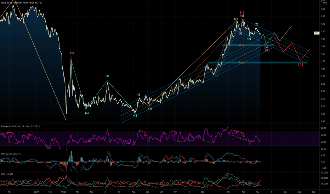
Task: Click the 25.0000 value on DMI scale
Action: click(x=324, y=183)
